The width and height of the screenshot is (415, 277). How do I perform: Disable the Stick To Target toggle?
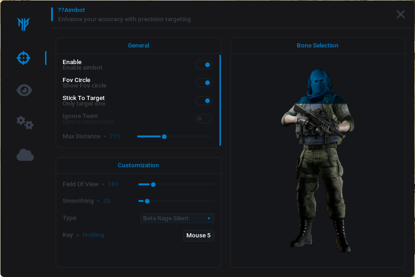204,101
